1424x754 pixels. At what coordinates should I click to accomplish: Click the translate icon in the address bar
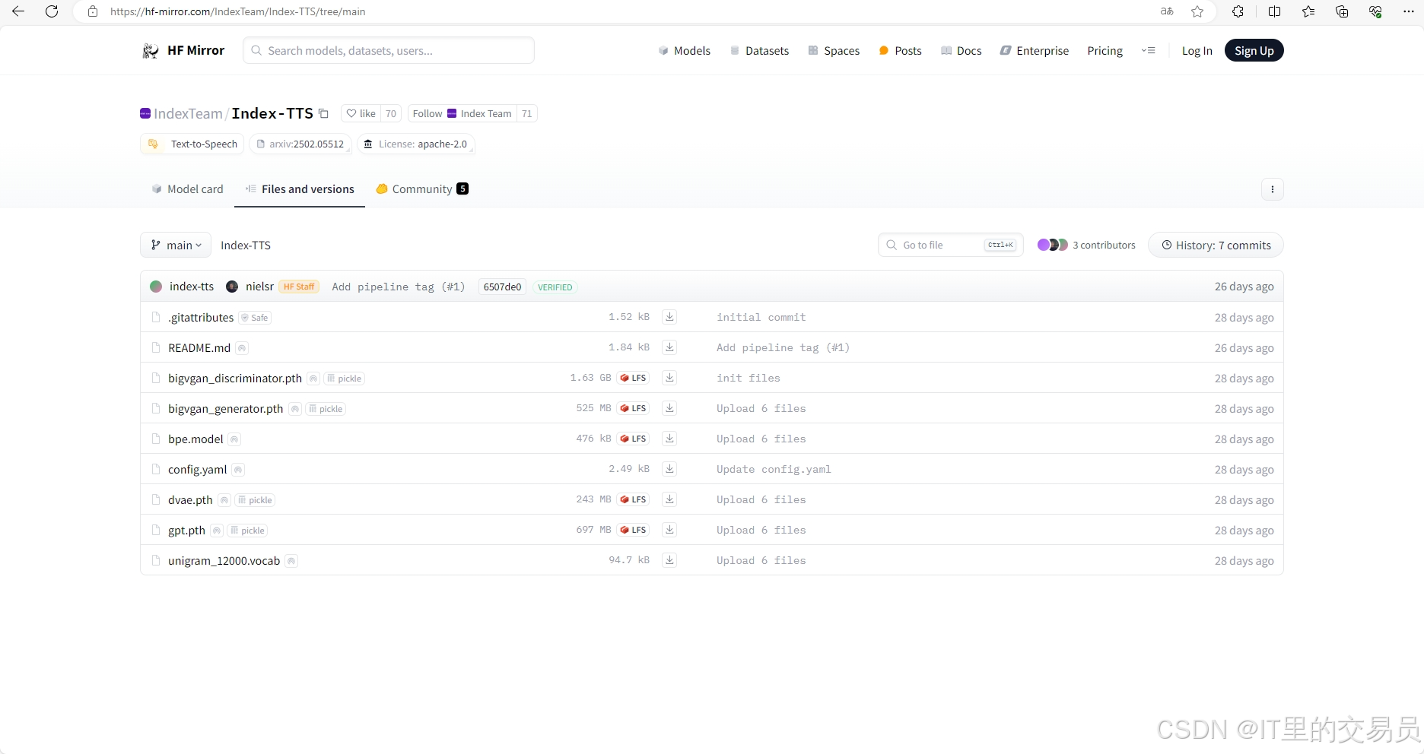(x=1167, y=11)
